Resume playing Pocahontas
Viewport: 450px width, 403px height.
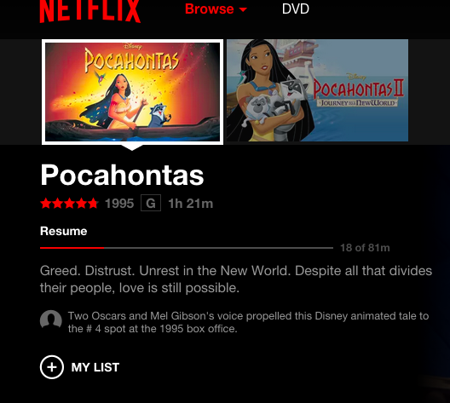pos(63,231)
